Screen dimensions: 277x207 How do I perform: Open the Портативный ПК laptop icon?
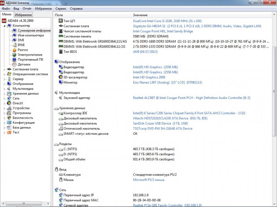click(x=15, y=59)
